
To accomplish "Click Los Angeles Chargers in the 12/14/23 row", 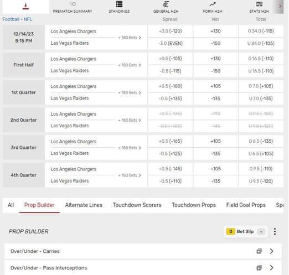I will point(74,32).
